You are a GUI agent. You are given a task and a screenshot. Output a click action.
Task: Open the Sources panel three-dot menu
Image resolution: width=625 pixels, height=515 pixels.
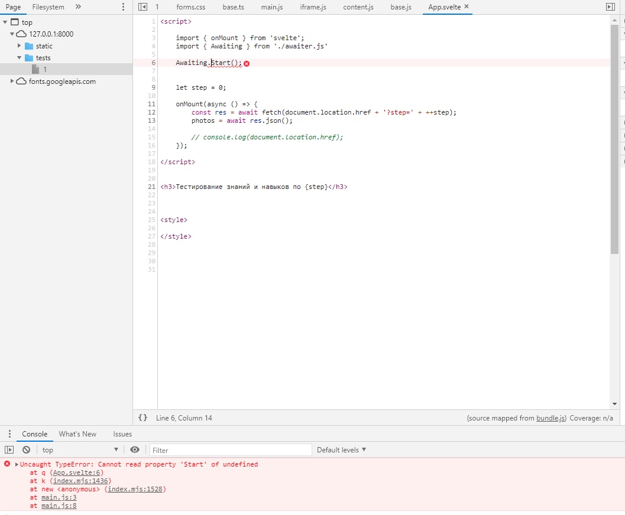pyautogui.click(x=123, y=6)
